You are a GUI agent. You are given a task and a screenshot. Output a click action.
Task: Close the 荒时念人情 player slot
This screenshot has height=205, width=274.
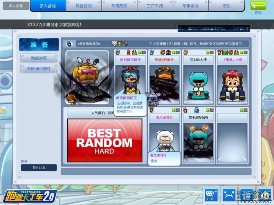tap(212, 52)
